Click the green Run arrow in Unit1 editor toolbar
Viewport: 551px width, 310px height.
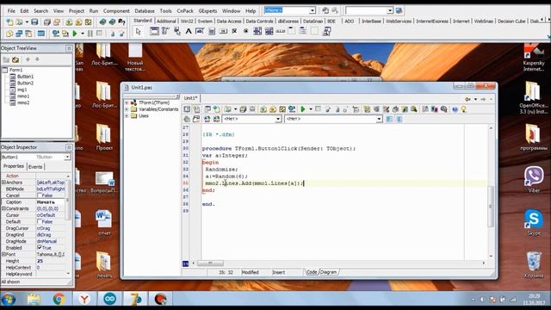pyautogui.click(x=303, y=109)
